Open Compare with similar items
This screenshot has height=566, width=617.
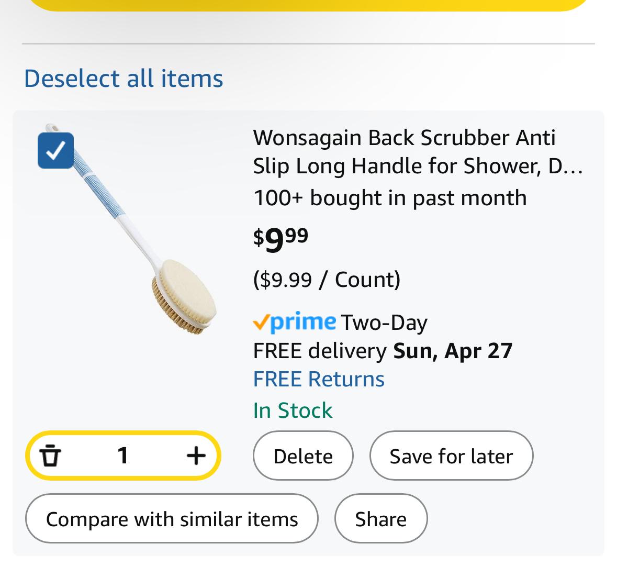click(x=172, y=519)
